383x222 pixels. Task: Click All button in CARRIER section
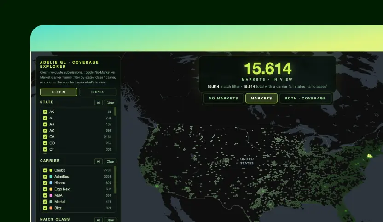tap(99, 161)
